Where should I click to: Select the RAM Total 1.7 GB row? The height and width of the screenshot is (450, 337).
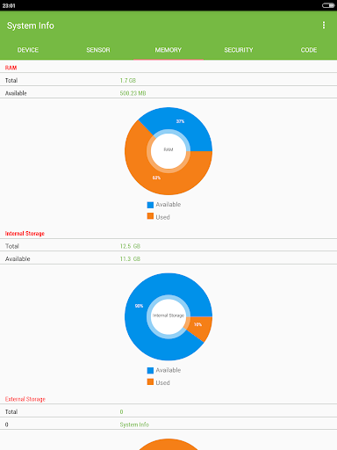[168, 80]
